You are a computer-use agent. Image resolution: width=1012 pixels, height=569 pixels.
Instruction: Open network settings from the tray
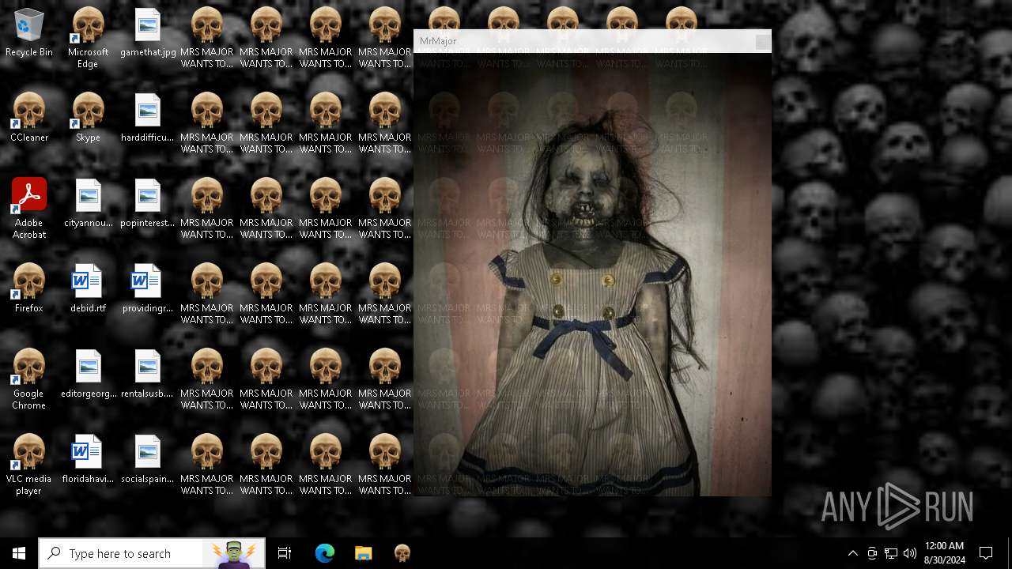pyautogui.click(x=891, y=553)
